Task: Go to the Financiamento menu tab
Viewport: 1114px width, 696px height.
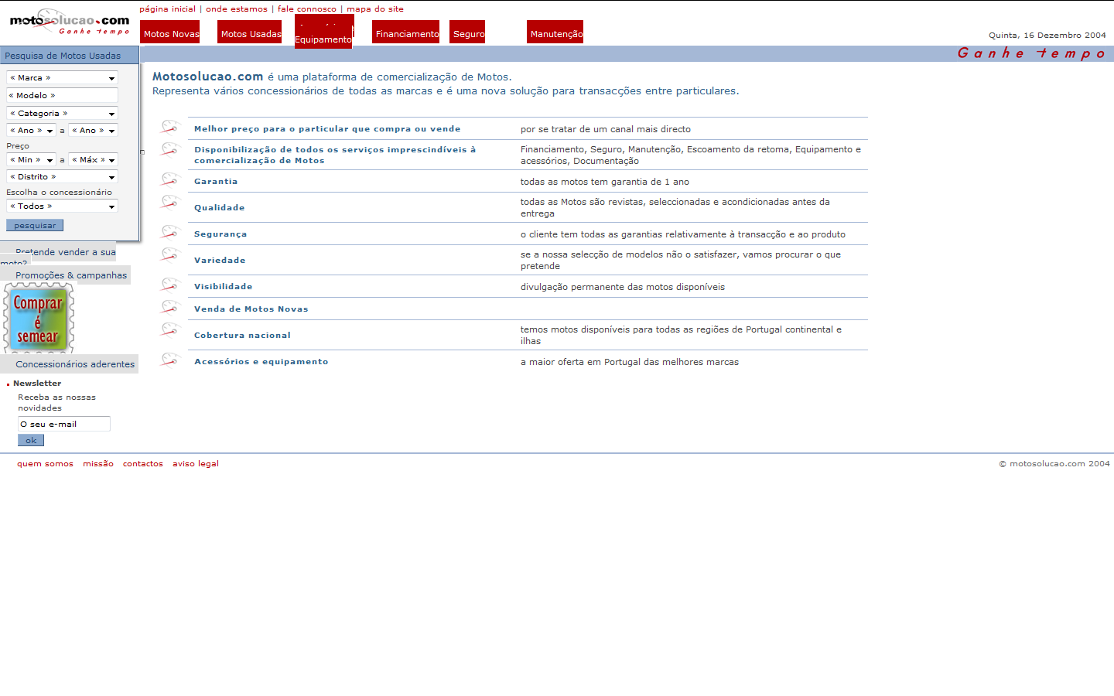Action: 406,32
